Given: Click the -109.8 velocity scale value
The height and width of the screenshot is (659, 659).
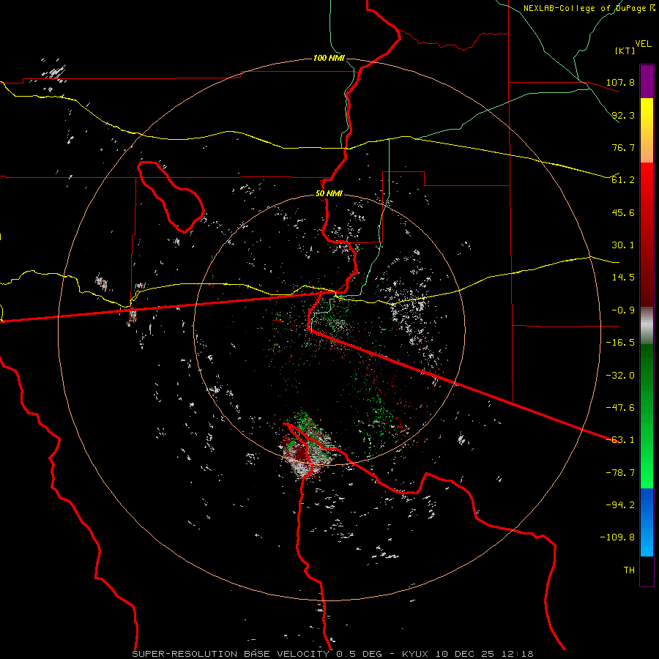Looking at the screenshot, I should coord(617,537).
